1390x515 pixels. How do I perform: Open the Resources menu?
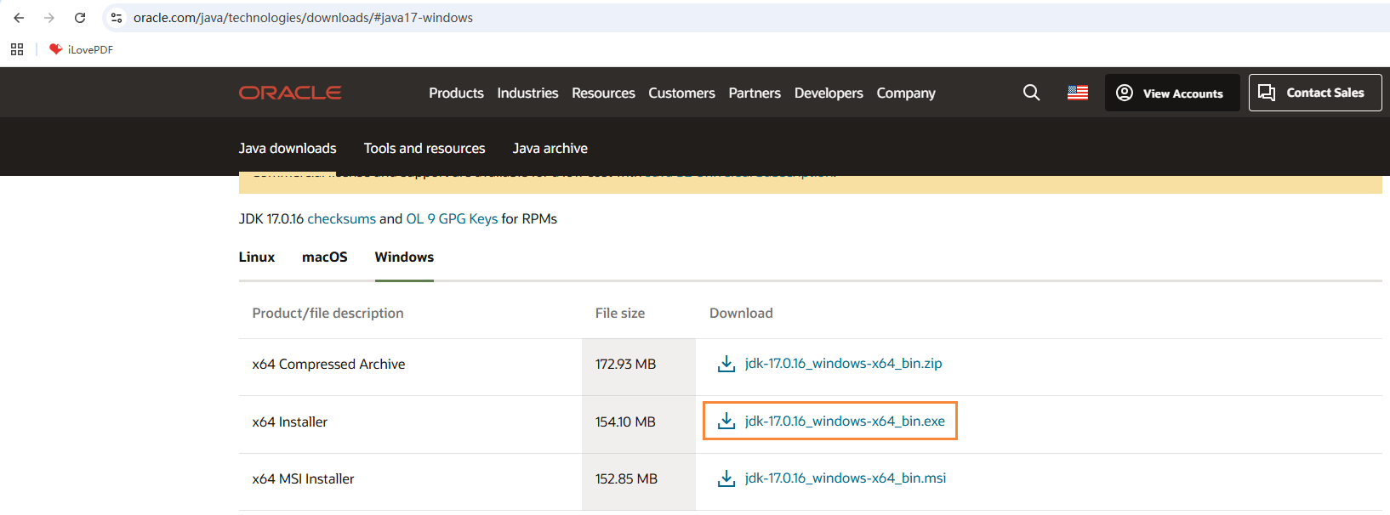pos(603,93)
